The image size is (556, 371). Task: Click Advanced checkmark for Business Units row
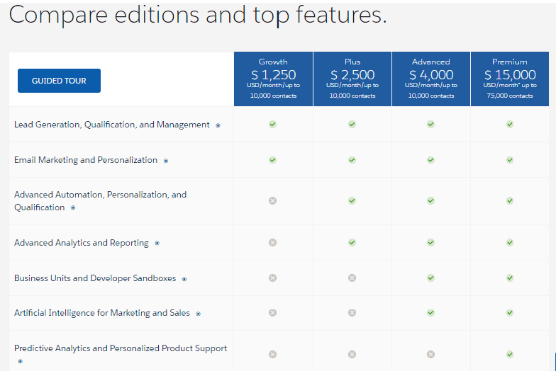tap(431, 278)
